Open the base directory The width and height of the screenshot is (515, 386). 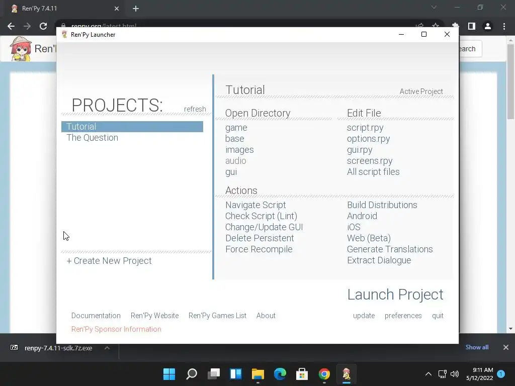click(x=234, y=139)
